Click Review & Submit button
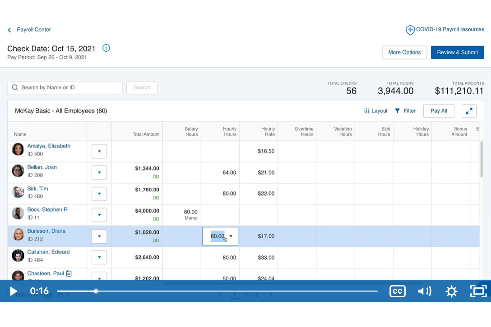Viewport: 491px width, 327px height. point(457,52)
